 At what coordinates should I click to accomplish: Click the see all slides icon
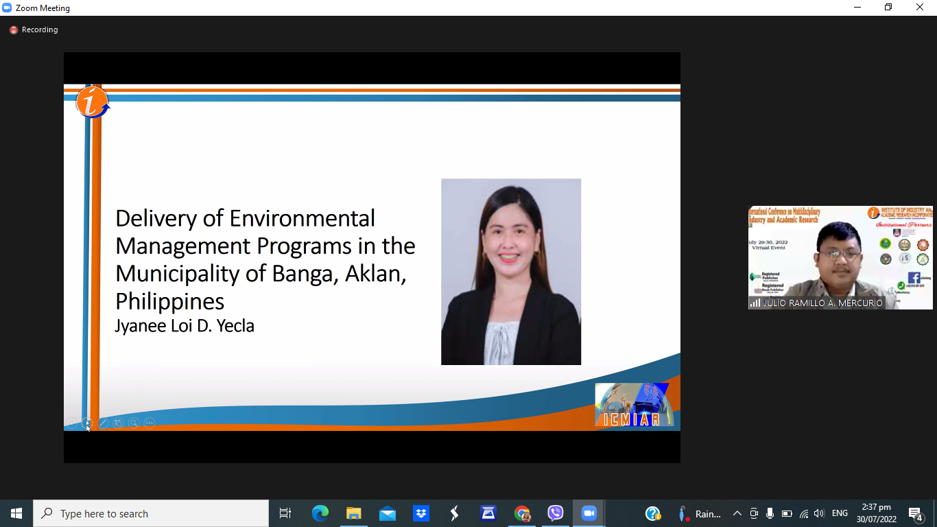point(118,423)
